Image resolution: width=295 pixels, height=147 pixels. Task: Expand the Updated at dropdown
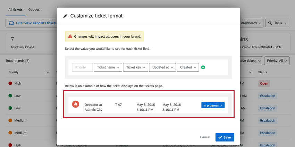pyautogui.click(x=162, y=67)
